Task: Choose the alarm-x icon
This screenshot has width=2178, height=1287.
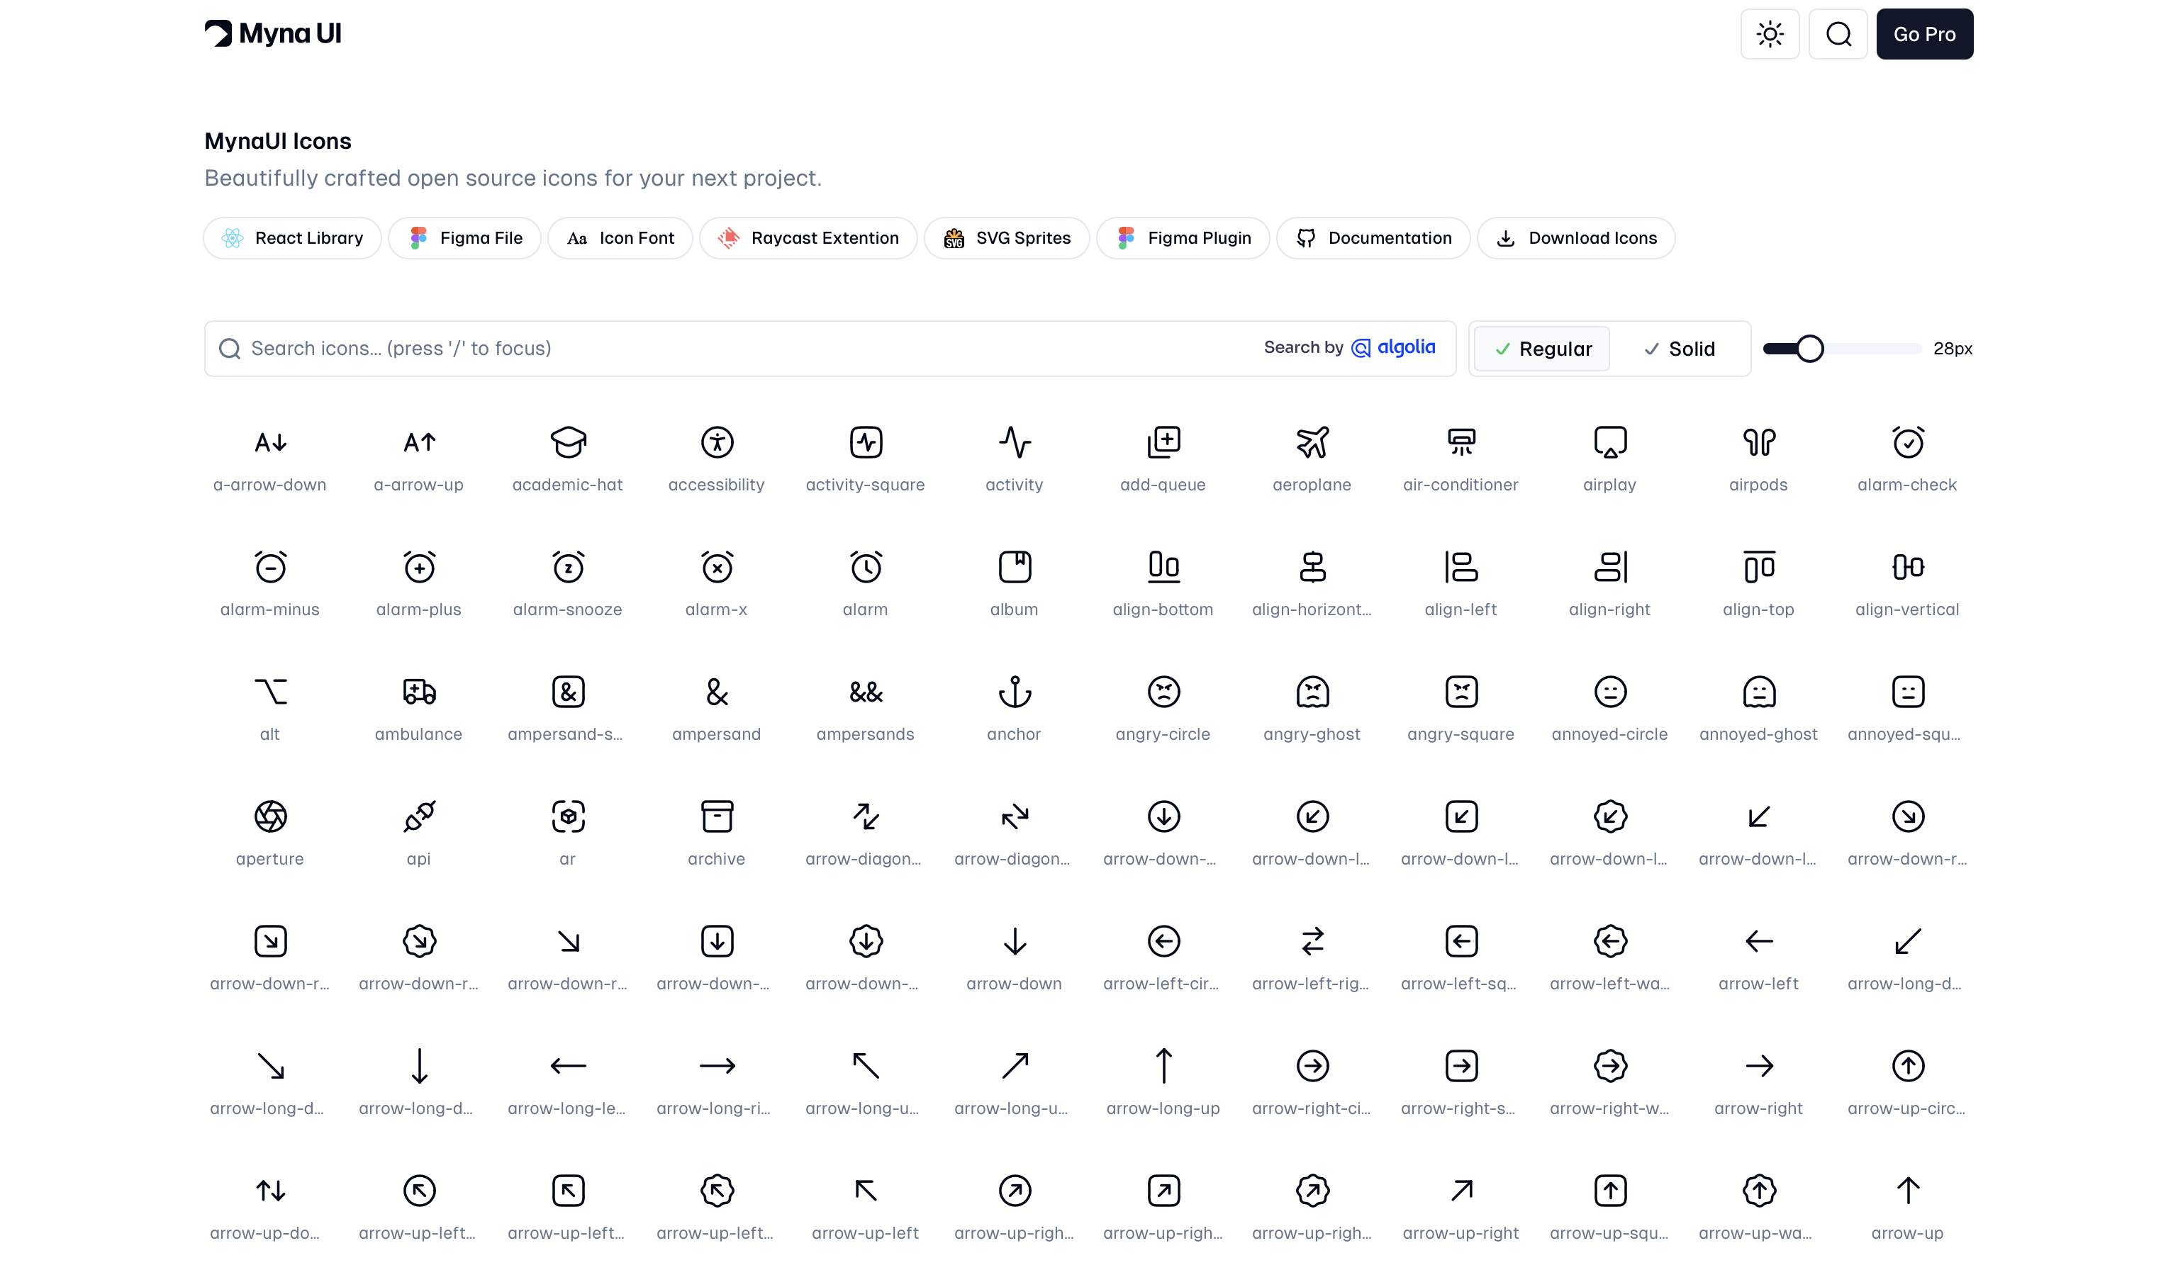Action: pos(717,567)
